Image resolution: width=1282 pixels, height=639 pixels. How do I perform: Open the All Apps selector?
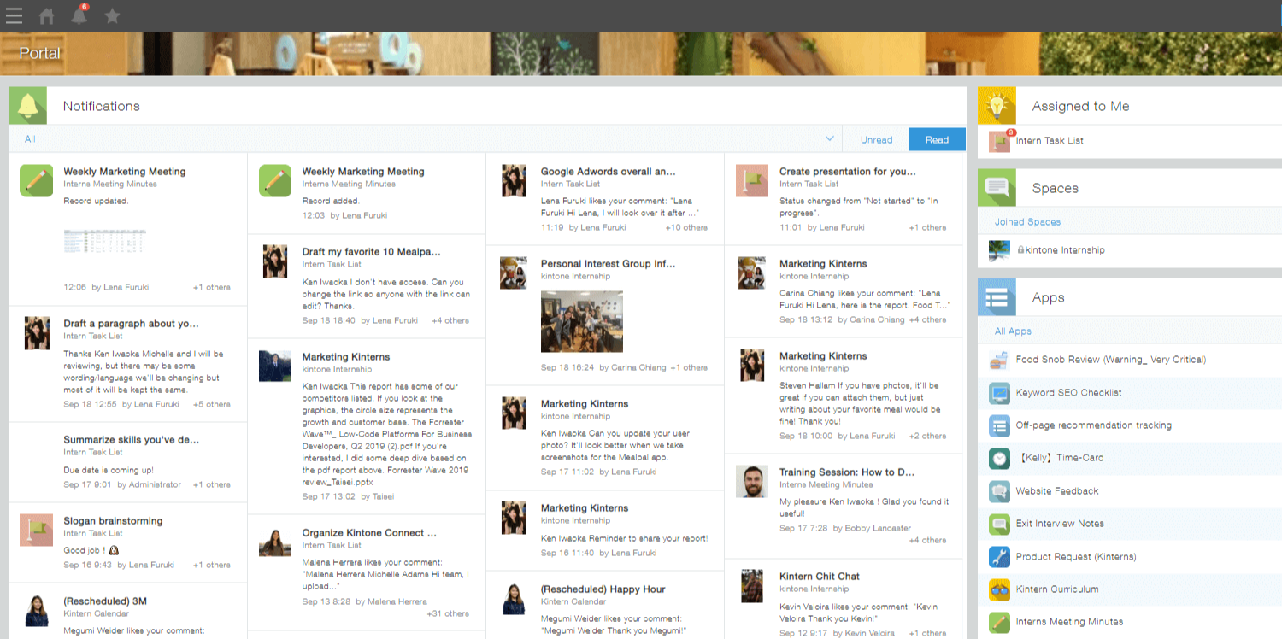(1013, 331)
